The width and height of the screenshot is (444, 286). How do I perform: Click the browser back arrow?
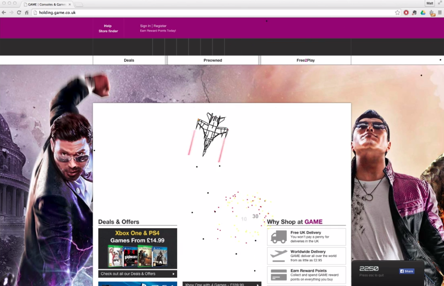coord(4,12)
